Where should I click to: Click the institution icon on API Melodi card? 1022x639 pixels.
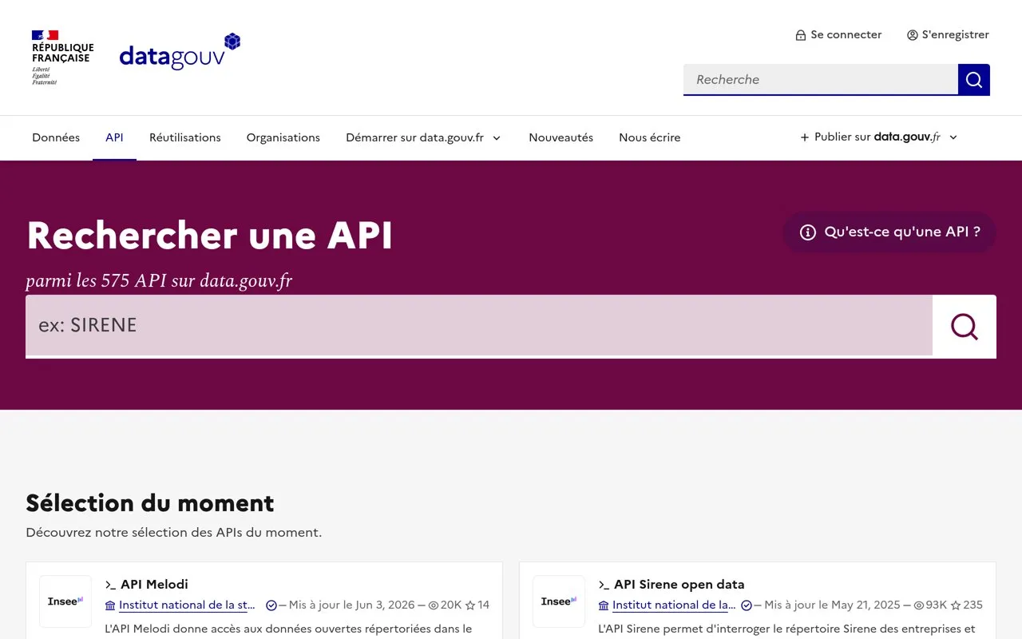pos(111,605)
